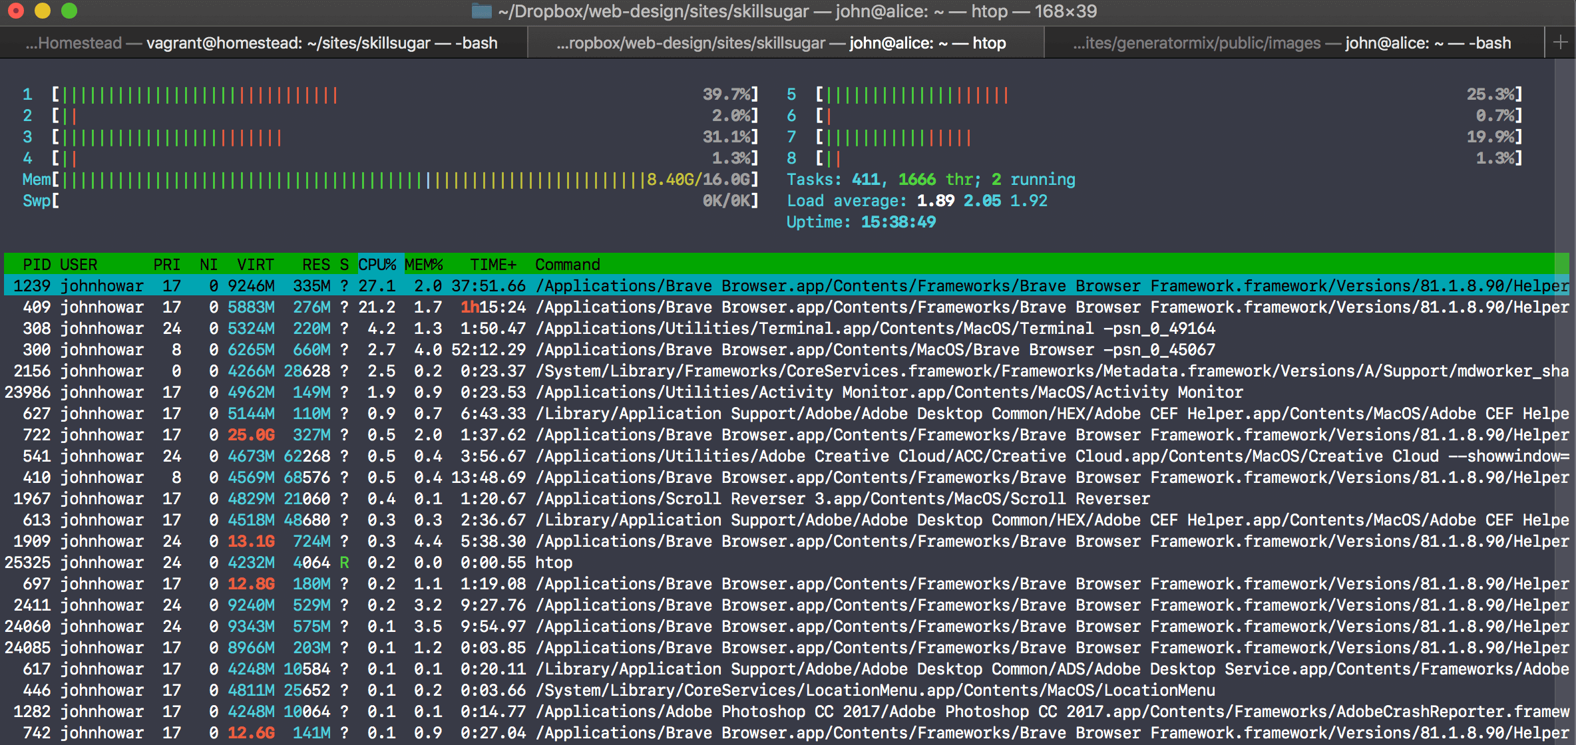
Task: Switch to the vagrant@homestead bash tab
Action: (x=262, y=43)
